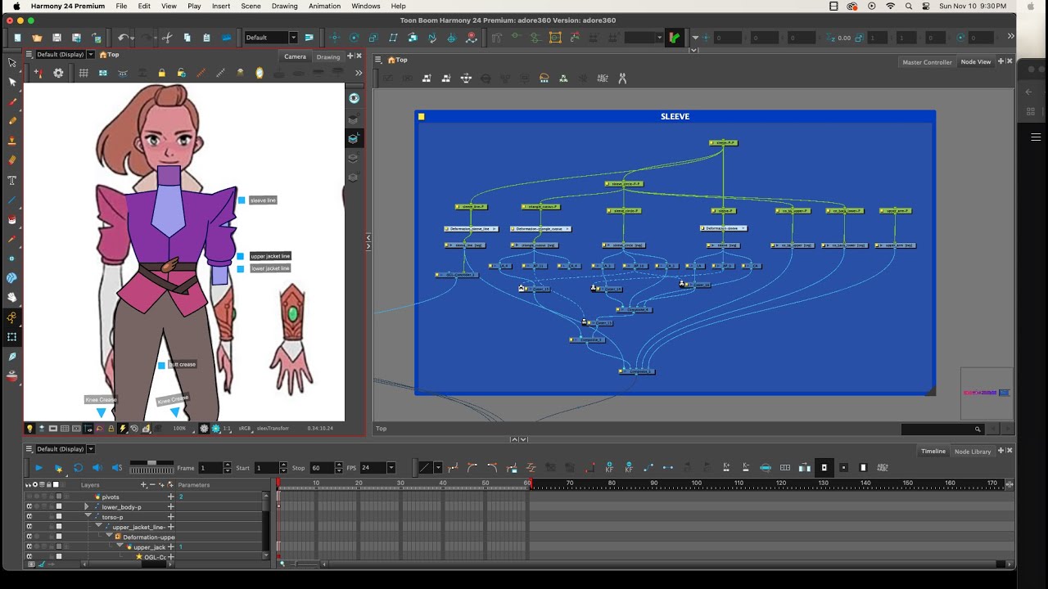Image resolution: width=1048 pixels, height=589 pixels.
Task: Toggle visibility of lower_body-p layer
Action: pyautogui.click(x=29, y=507)
